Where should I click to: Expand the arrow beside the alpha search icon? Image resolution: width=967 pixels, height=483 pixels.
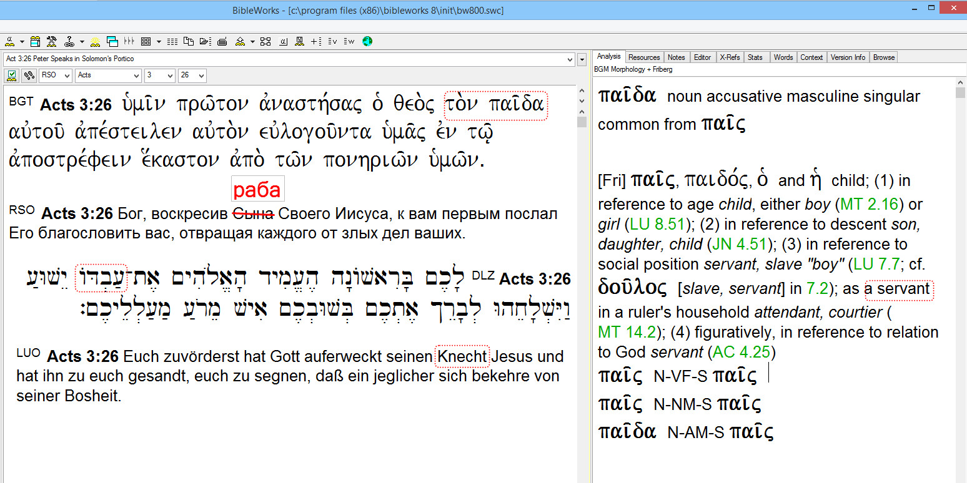coord(22,42)
